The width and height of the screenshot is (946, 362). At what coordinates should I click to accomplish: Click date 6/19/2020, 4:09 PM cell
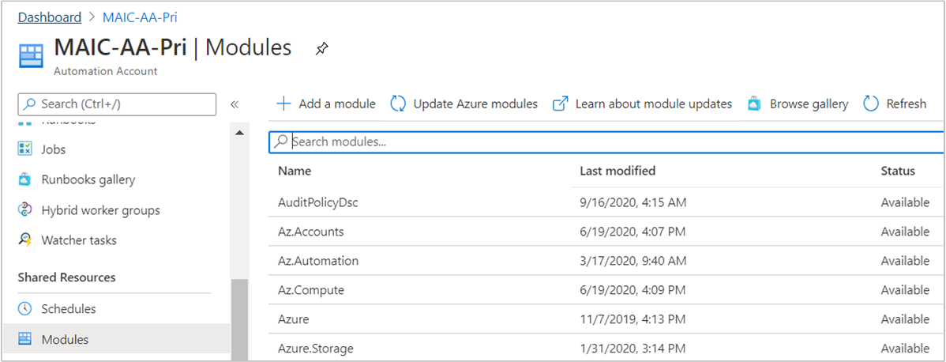(x=633, y=290)
